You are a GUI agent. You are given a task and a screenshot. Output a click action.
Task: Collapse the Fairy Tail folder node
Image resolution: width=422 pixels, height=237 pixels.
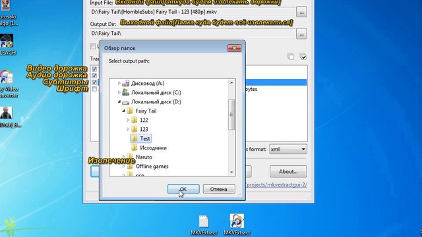[x=123, y=111]
